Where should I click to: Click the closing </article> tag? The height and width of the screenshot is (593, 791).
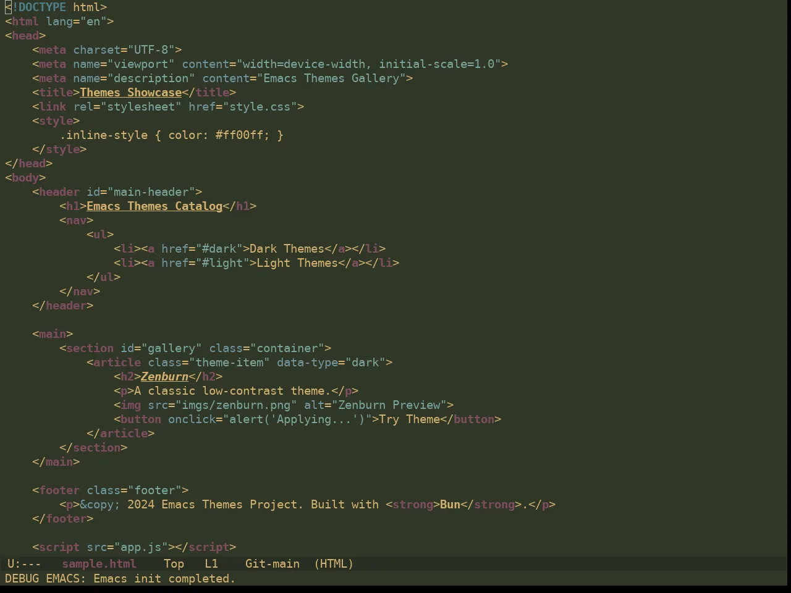coord(121,434)
